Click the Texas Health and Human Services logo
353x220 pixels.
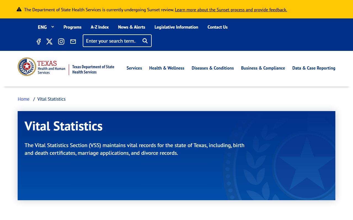(41, 67)
